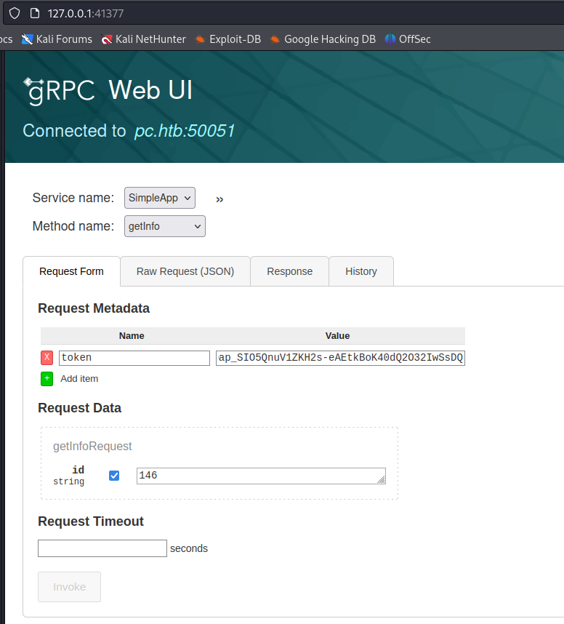564x624 pixels.
Task: Expand the Service name dropdown
Action: click(x=159, y=198)
